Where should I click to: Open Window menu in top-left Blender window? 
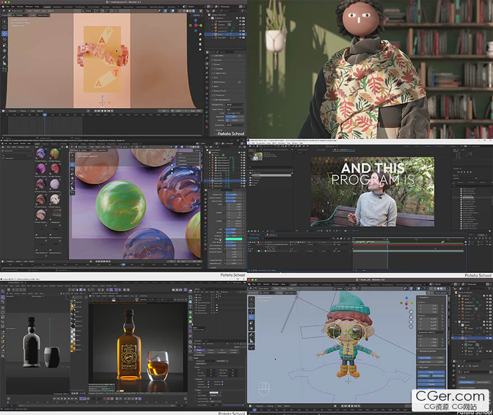tap(29, 7)
